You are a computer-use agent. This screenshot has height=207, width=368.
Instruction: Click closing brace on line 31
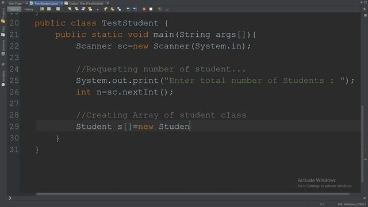click(37, 149)
